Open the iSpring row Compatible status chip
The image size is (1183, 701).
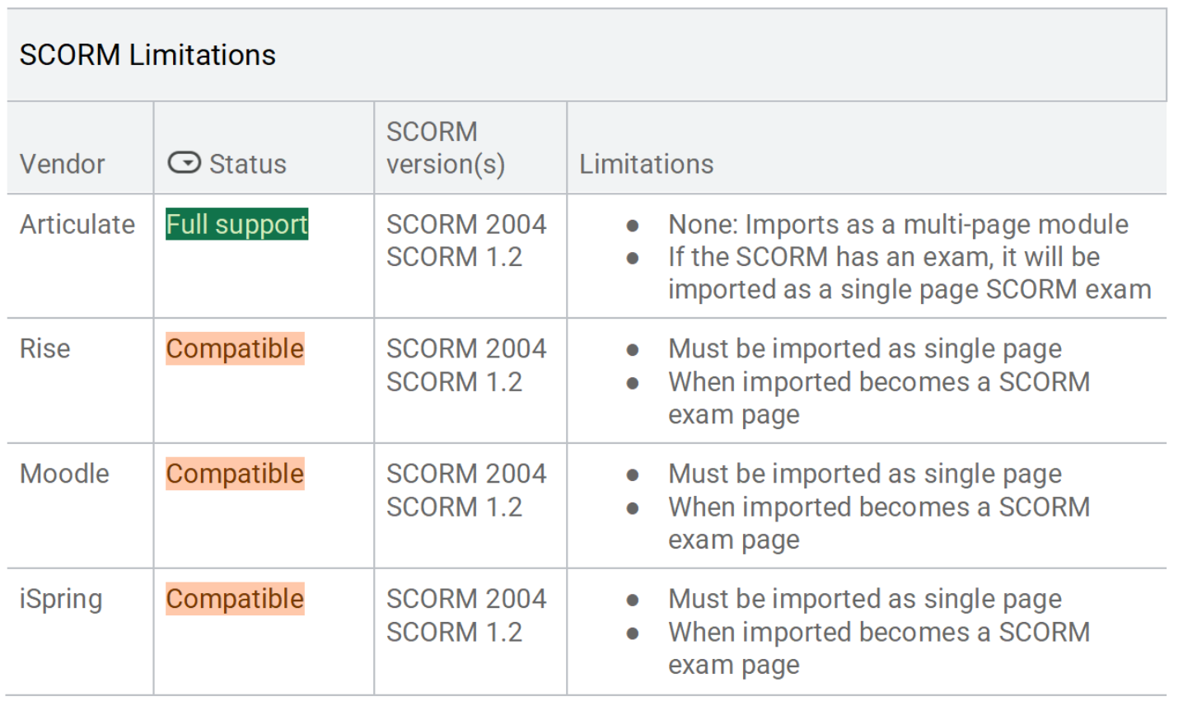(235, 599)
